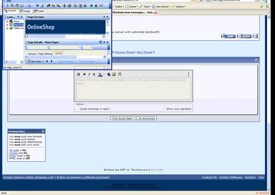
Task: Open the text color dropdown arrow
Action: pos(104,74)
